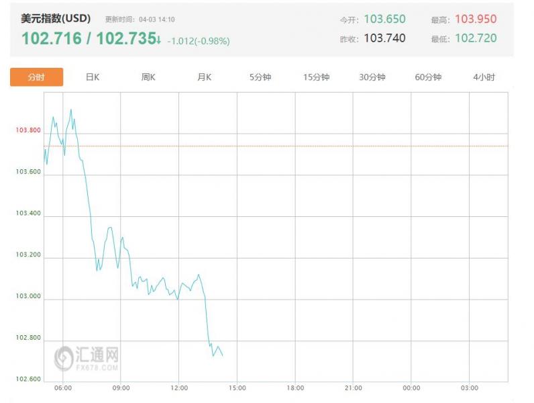Click the 最低 value 102.720

coord(476,38)
